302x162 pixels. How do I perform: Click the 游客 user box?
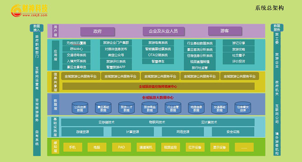coord(225,31)
